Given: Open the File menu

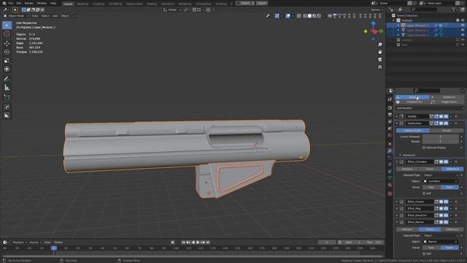Looking at the screenshot, I should pyautogui.click(x=10, y=3).
